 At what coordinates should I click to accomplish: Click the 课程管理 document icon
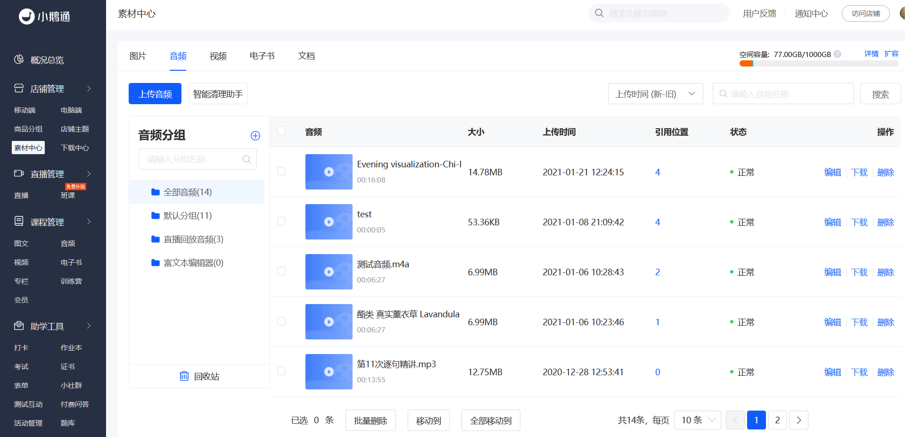(x=19, y=221)
